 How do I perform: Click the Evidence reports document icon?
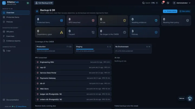pyautogui.click(x=4, y=41)
